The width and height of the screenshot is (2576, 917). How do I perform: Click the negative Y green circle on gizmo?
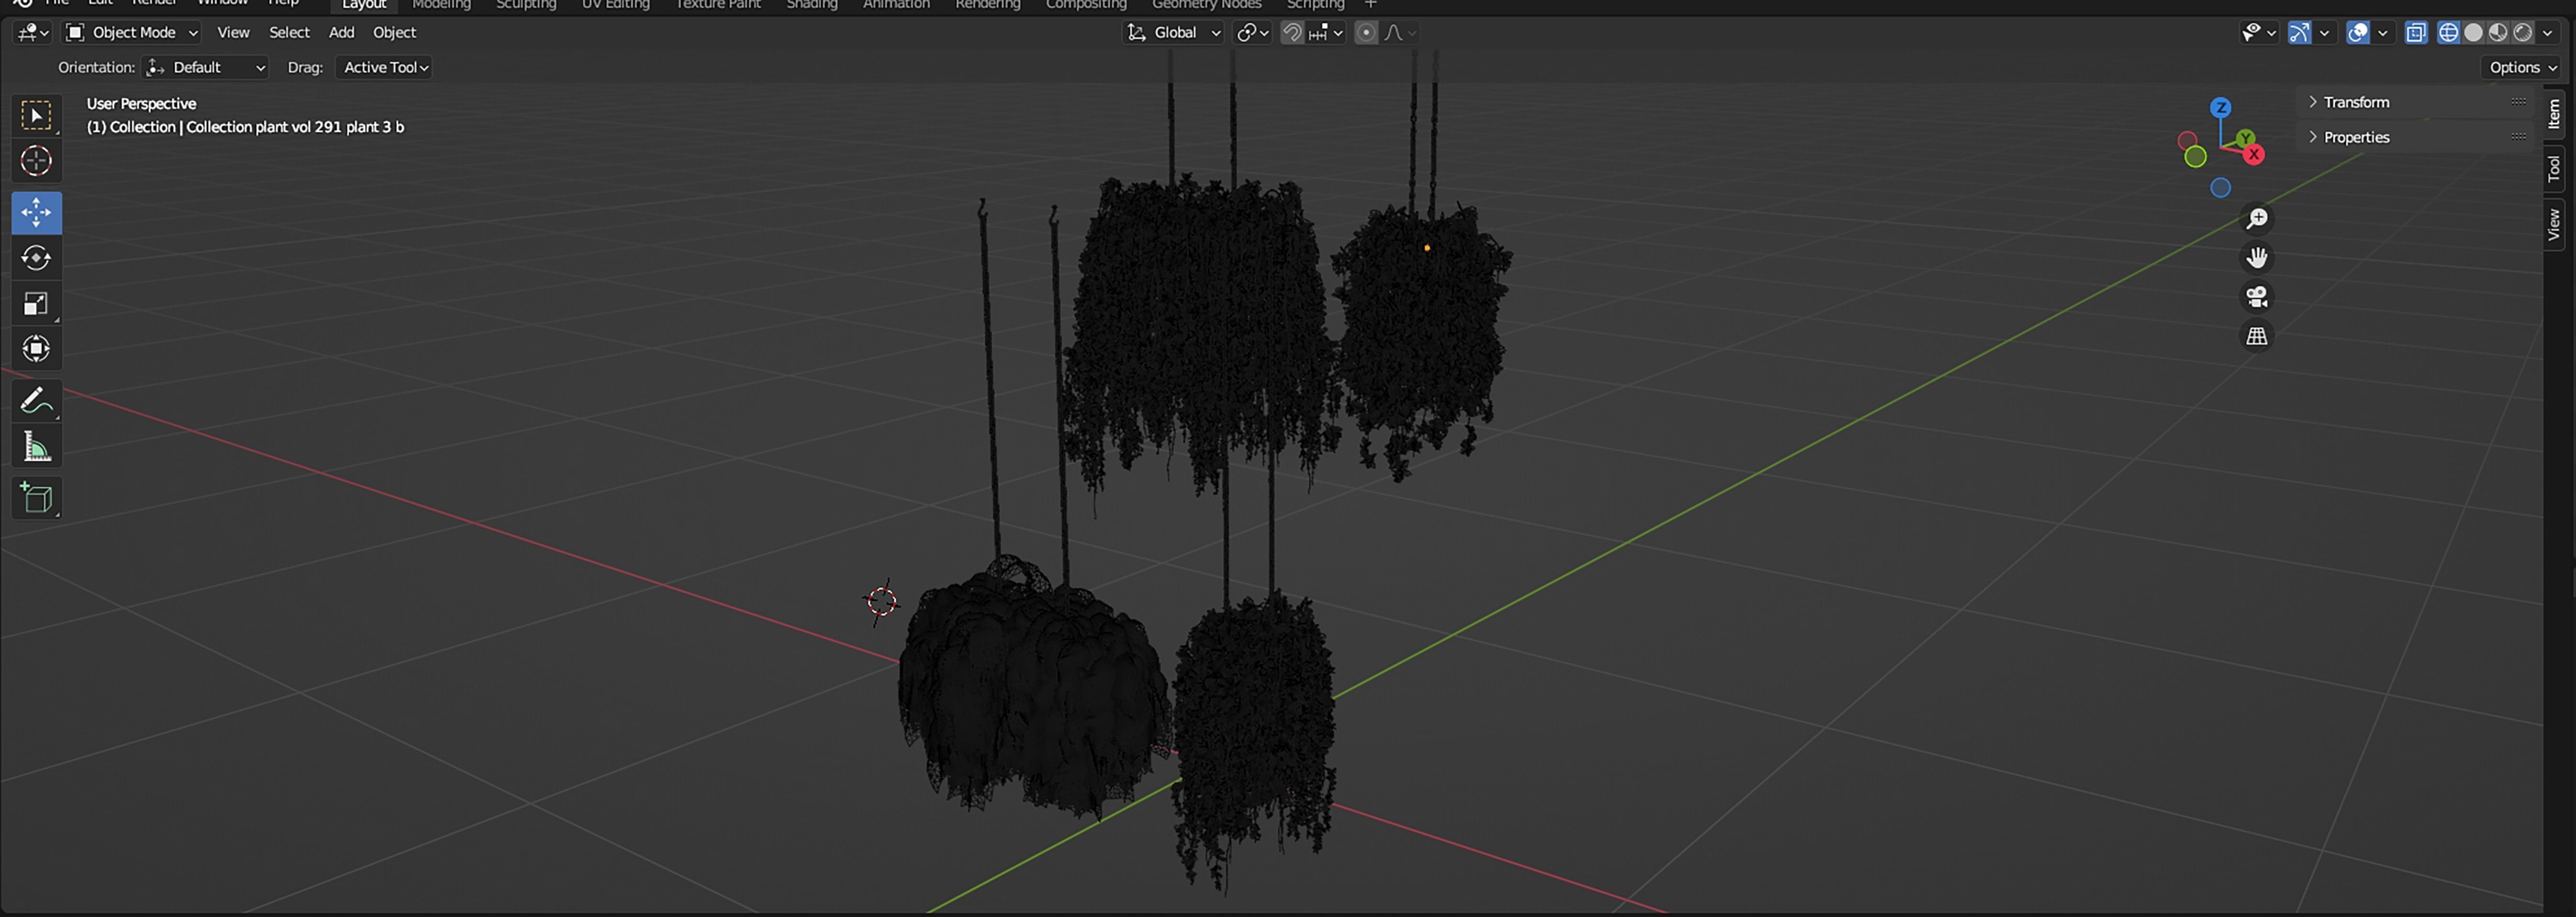(2195, 157)
